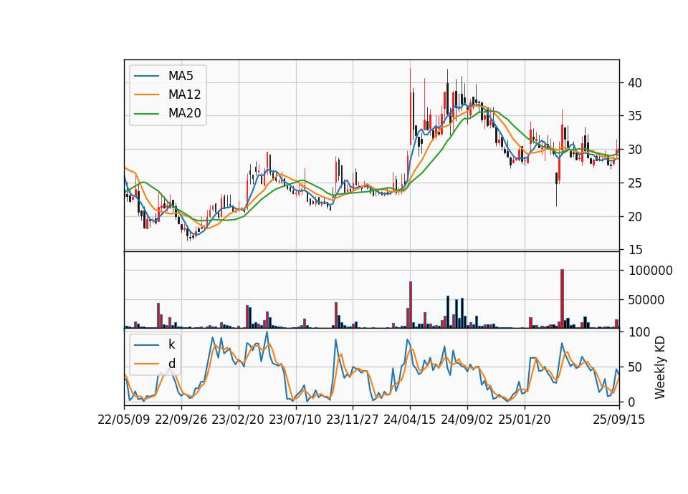Screen dimensions: 688x494
Task: Click price axis value 35
Action: 634,116
